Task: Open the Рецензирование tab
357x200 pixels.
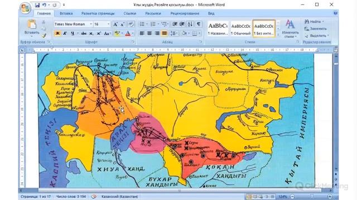Action: pos(185,13)
